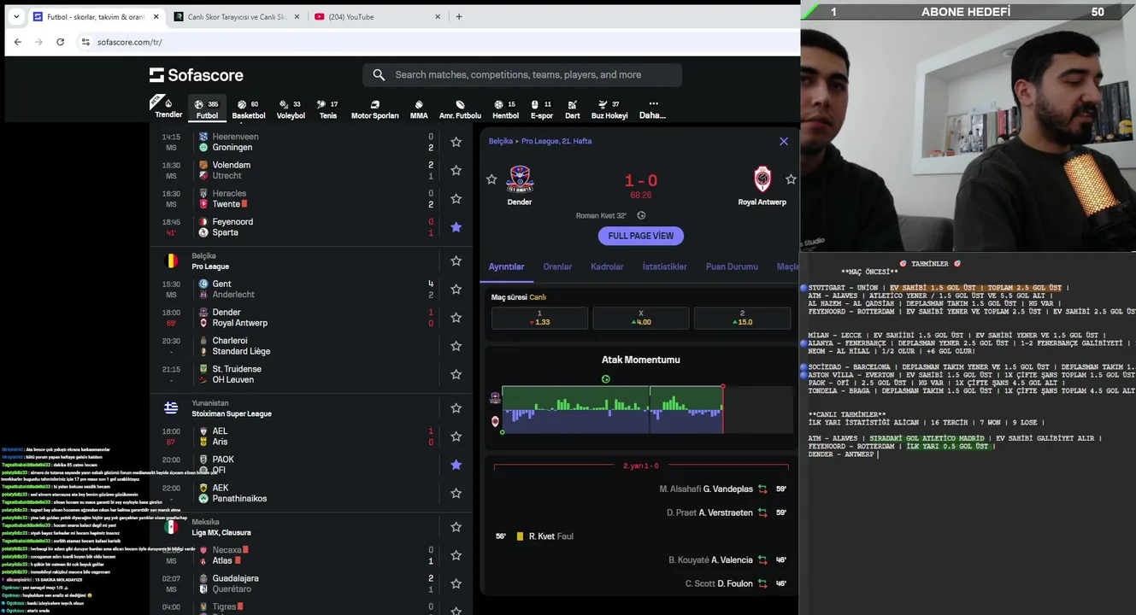Go back in browser history
Screen dimensions: 1136x615
pos(18,42)
